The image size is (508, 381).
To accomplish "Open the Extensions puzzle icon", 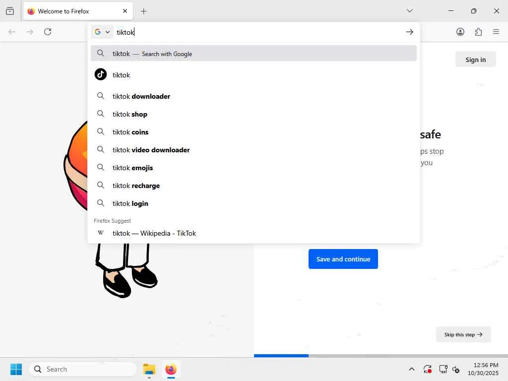I will click(x=478, y=32).
